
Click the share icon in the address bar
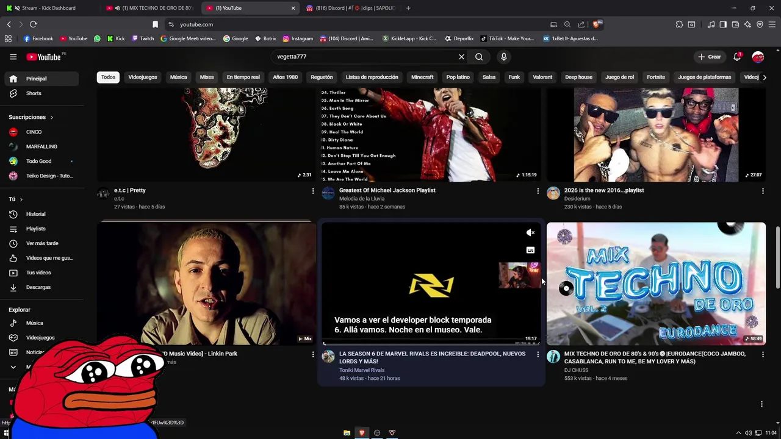(581, 24)
